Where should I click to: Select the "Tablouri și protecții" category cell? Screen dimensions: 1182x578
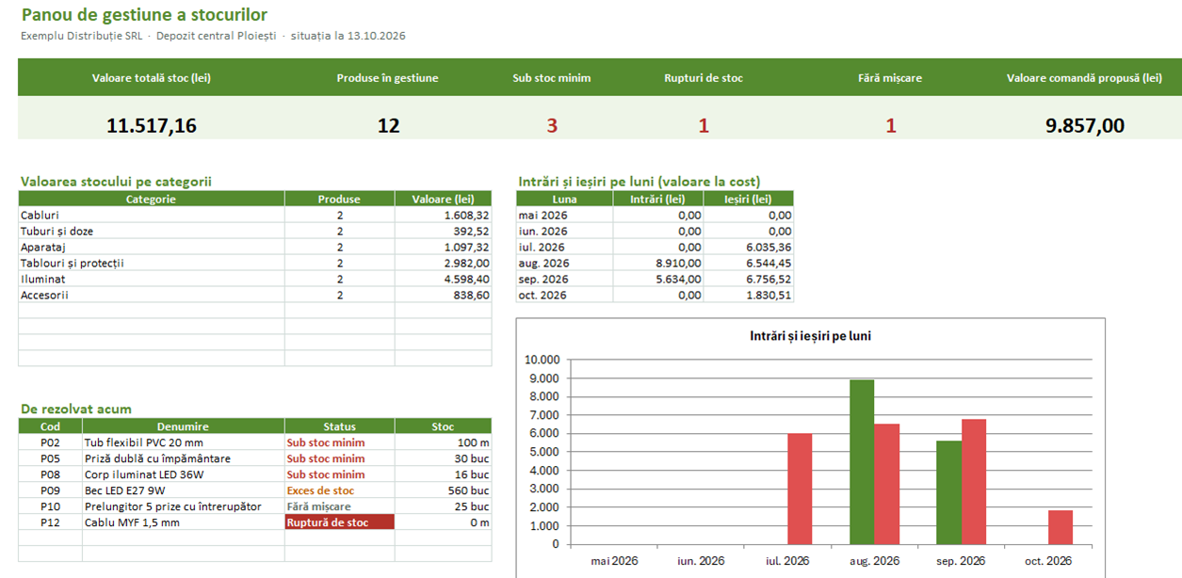152,263
